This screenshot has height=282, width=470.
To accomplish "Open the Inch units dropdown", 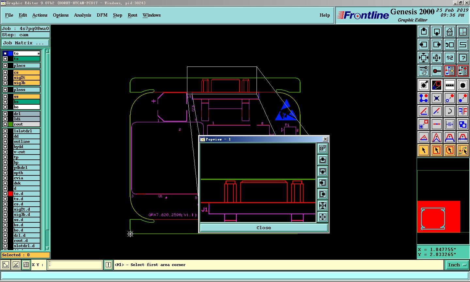I will coord(457,265).
